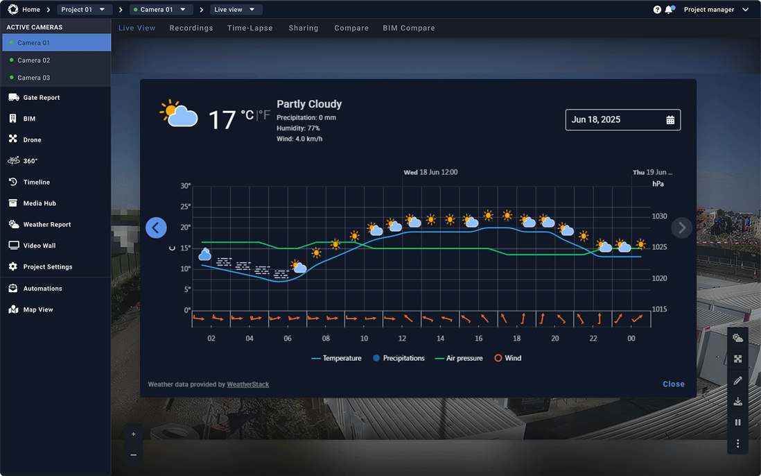761x476 pixels.
Task: Open the WeatherStack link
Action: click(x=248, y=384)
